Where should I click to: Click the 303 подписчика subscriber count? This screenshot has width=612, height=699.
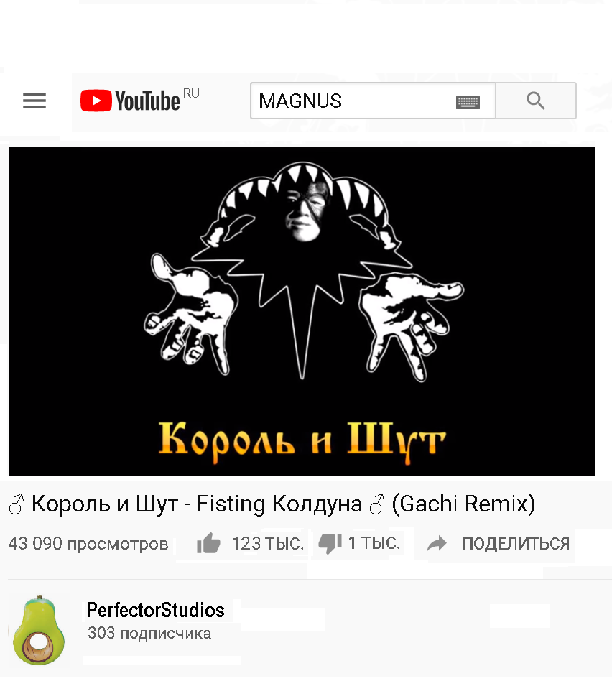(149, 633)
